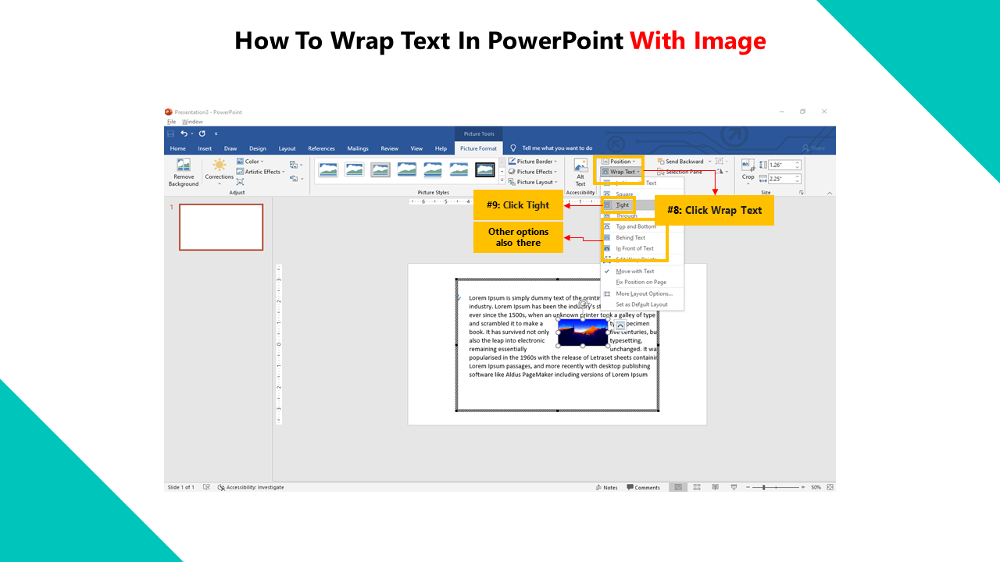Select the Picture Format tab

point(478,148)
